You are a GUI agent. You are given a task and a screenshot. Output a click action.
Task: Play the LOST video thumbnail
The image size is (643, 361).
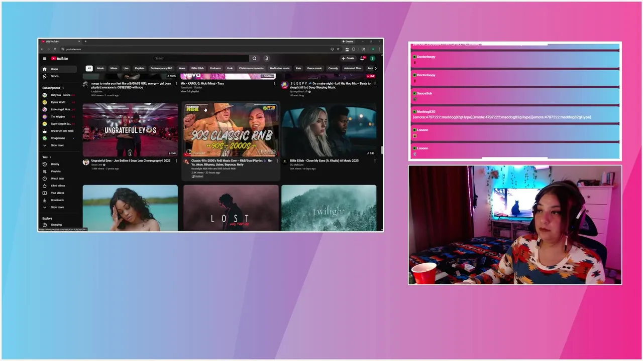coord(231,208)
